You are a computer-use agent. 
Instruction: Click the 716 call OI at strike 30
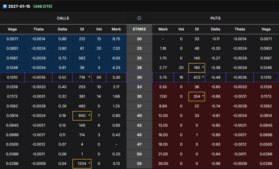click(x=82, y=77)
